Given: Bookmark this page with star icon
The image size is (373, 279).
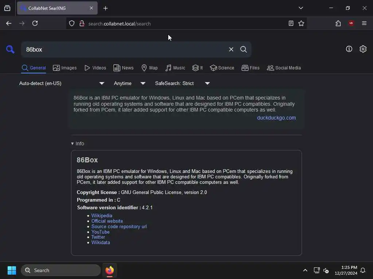Looking at the screenshot, I should [301, 23].
